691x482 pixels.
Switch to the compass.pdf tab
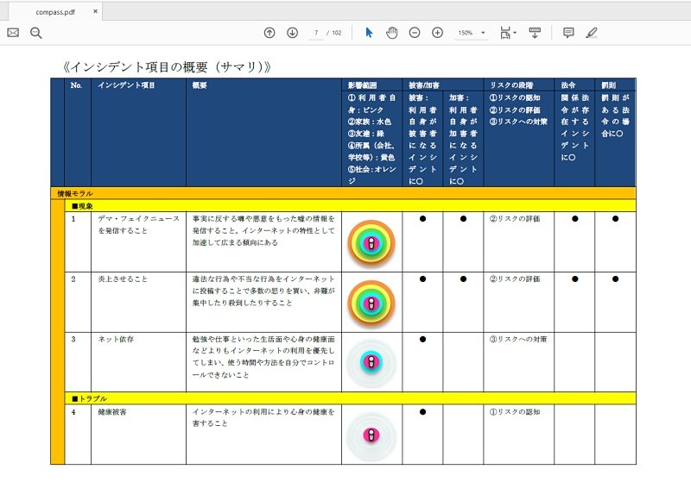(x=54, y=12)
